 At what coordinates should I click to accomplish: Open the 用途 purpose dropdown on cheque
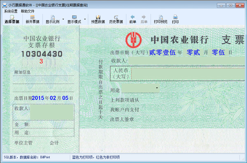pos(157,88)
